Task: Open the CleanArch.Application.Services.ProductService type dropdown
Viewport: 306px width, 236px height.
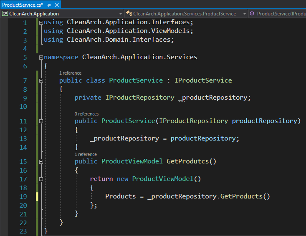Action: click(186, 14)
